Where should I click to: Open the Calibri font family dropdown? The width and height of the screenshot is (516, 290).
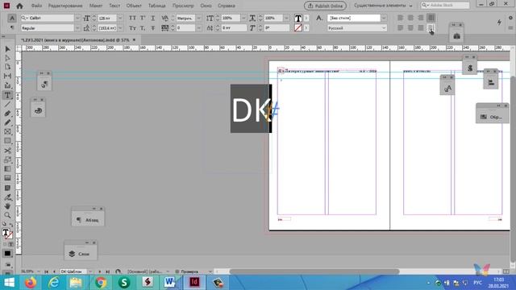[x=77, y=18]
